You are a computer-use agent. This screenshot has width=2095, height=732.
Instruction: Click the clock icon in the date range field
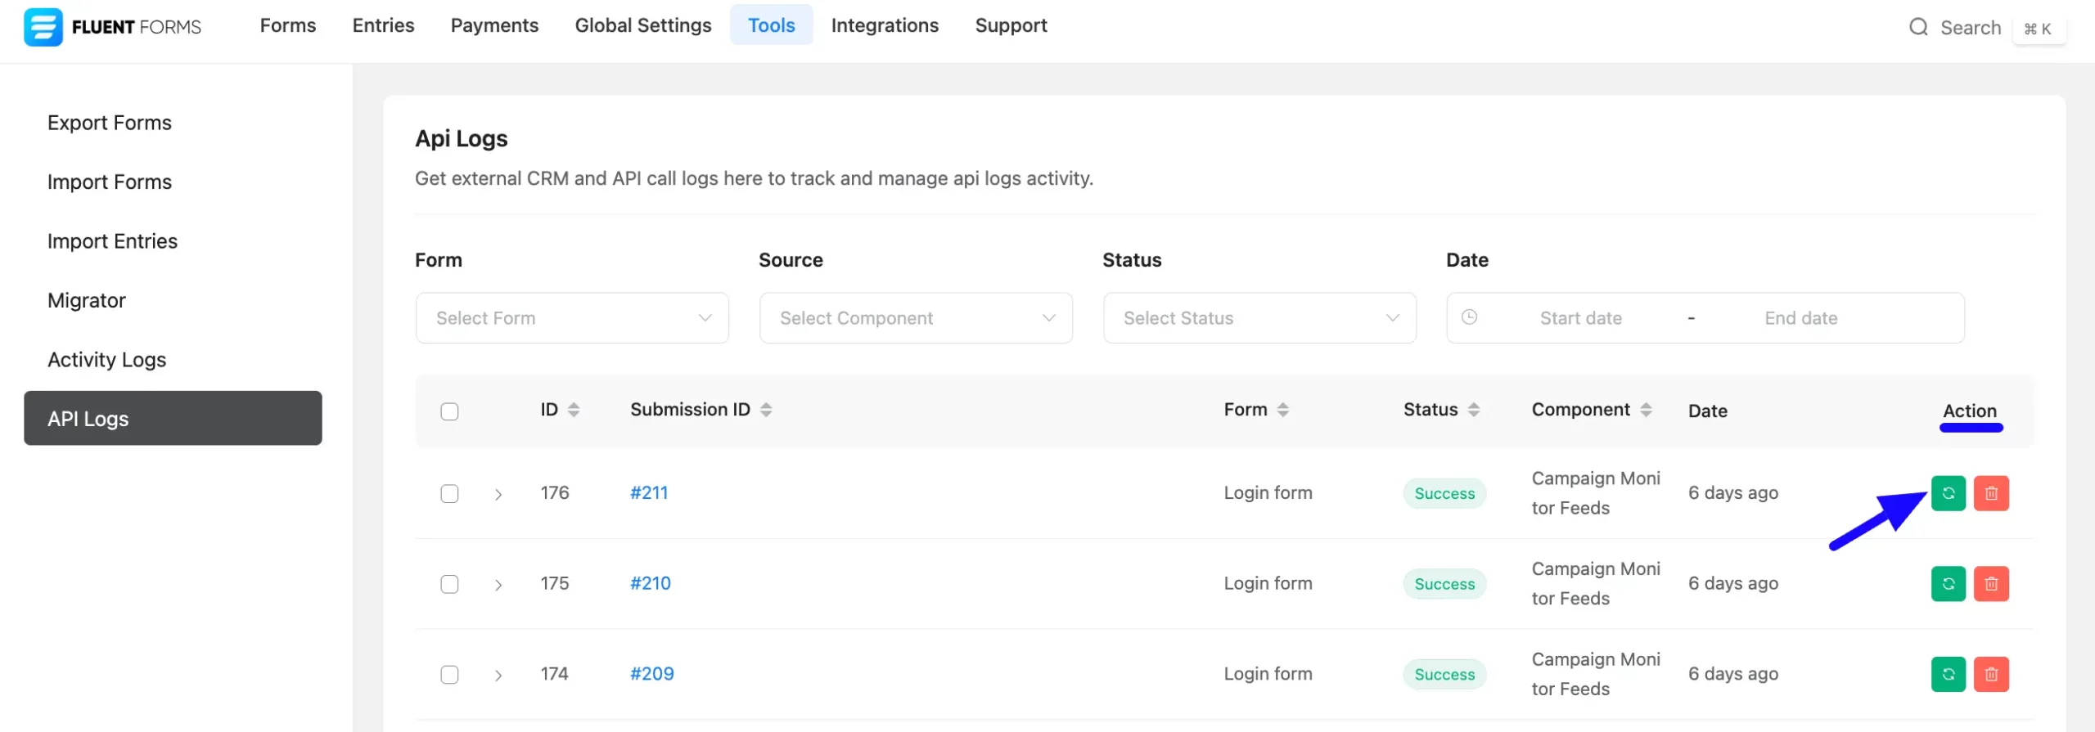click(1469, 317)
